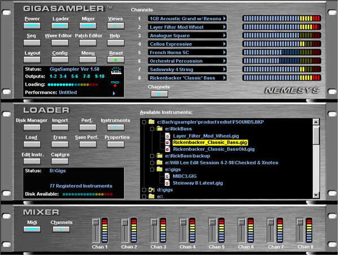The width and height of the screenshot is (338, 255).
Task: Toggle the Mixer panel button
Action: (x=87, y=26)
